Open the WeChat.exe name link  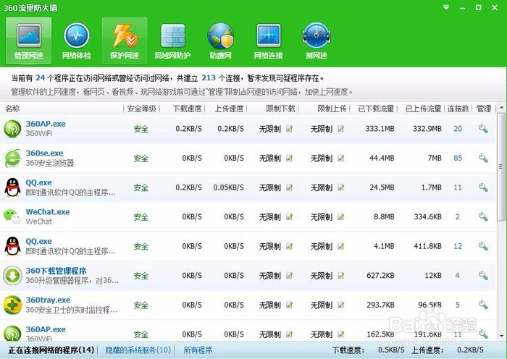click(48, 212)
